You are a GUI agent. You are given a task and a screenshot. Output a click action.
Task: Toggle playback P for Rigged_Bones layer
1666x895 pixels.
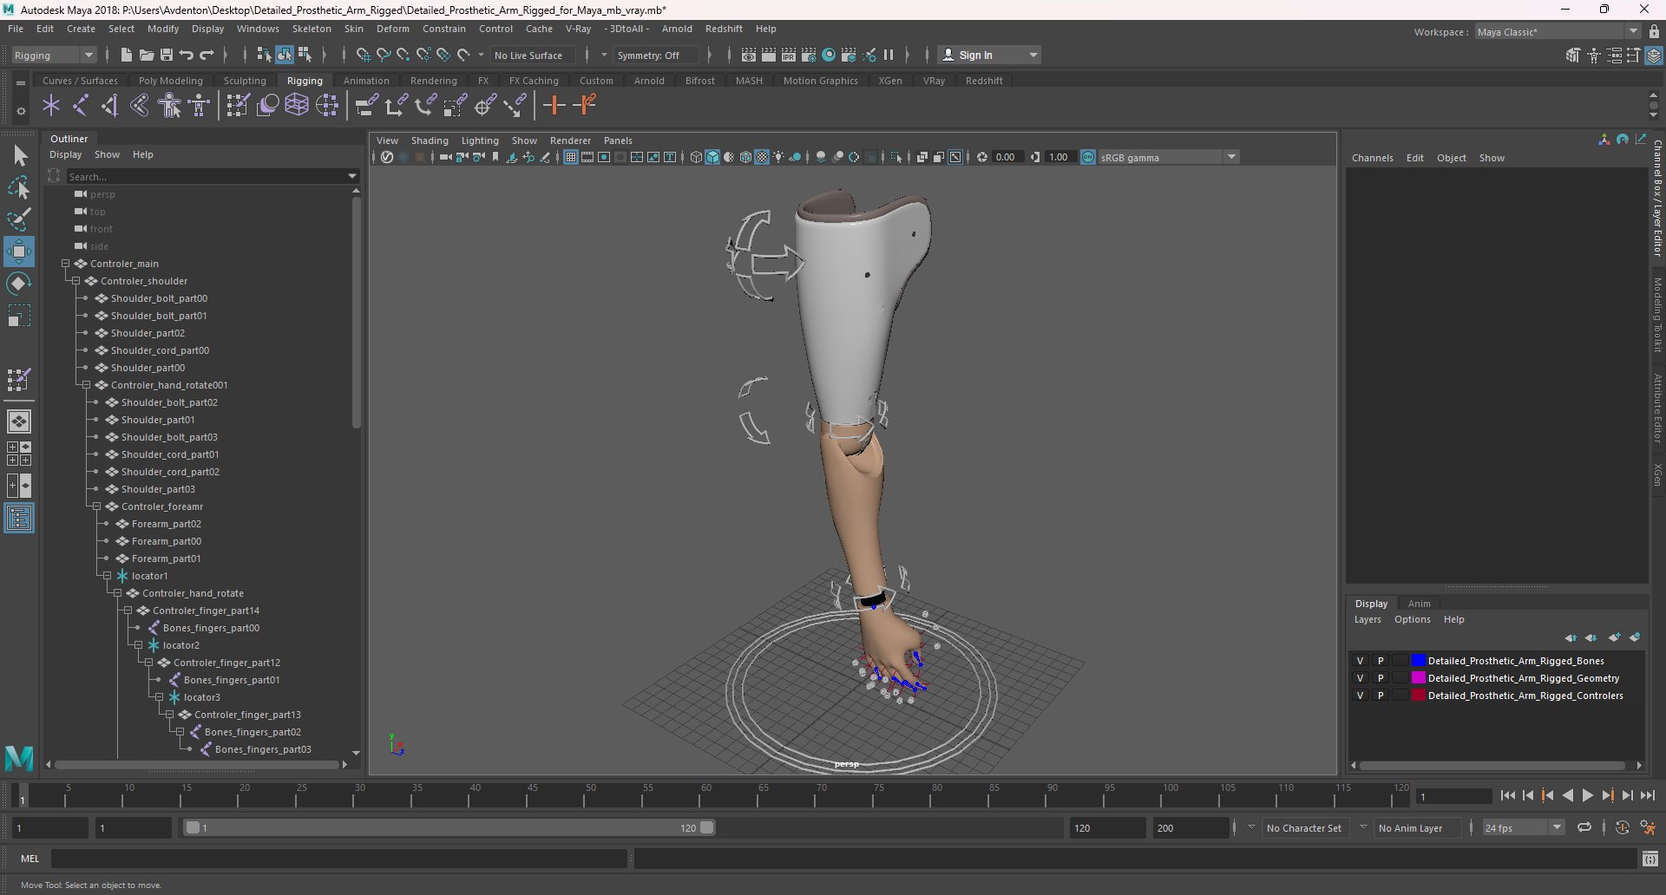click(1381, 661)
